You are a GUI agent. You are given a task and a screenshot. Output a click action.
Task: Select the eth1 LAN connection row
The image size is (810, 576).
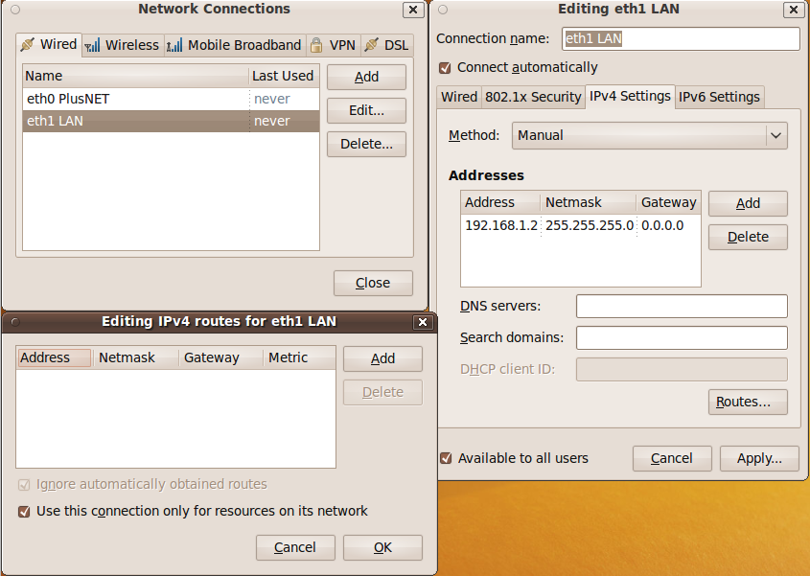pos(171,121)
